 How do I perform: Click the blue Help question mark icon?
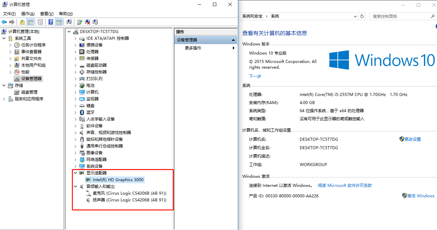tap(51, 22)
